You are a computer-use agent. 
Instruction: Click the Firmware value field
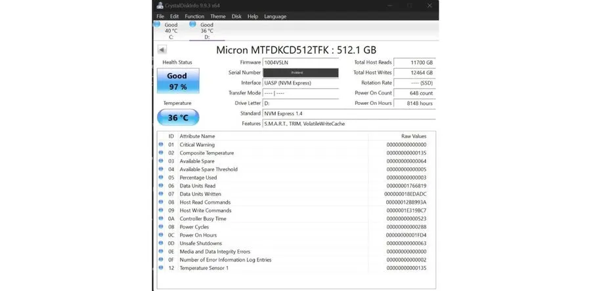(x=300, y=62)
